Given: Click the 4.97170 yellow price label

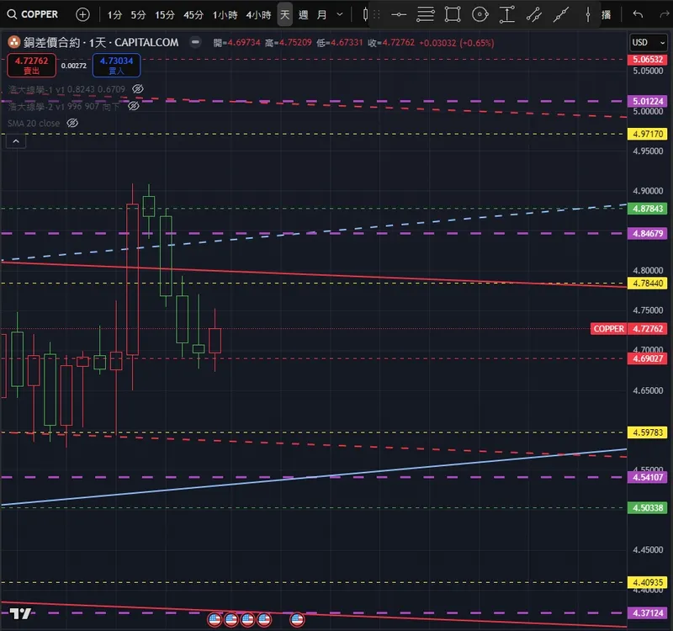Looking at the screenshot, I should tap(648, 134).
